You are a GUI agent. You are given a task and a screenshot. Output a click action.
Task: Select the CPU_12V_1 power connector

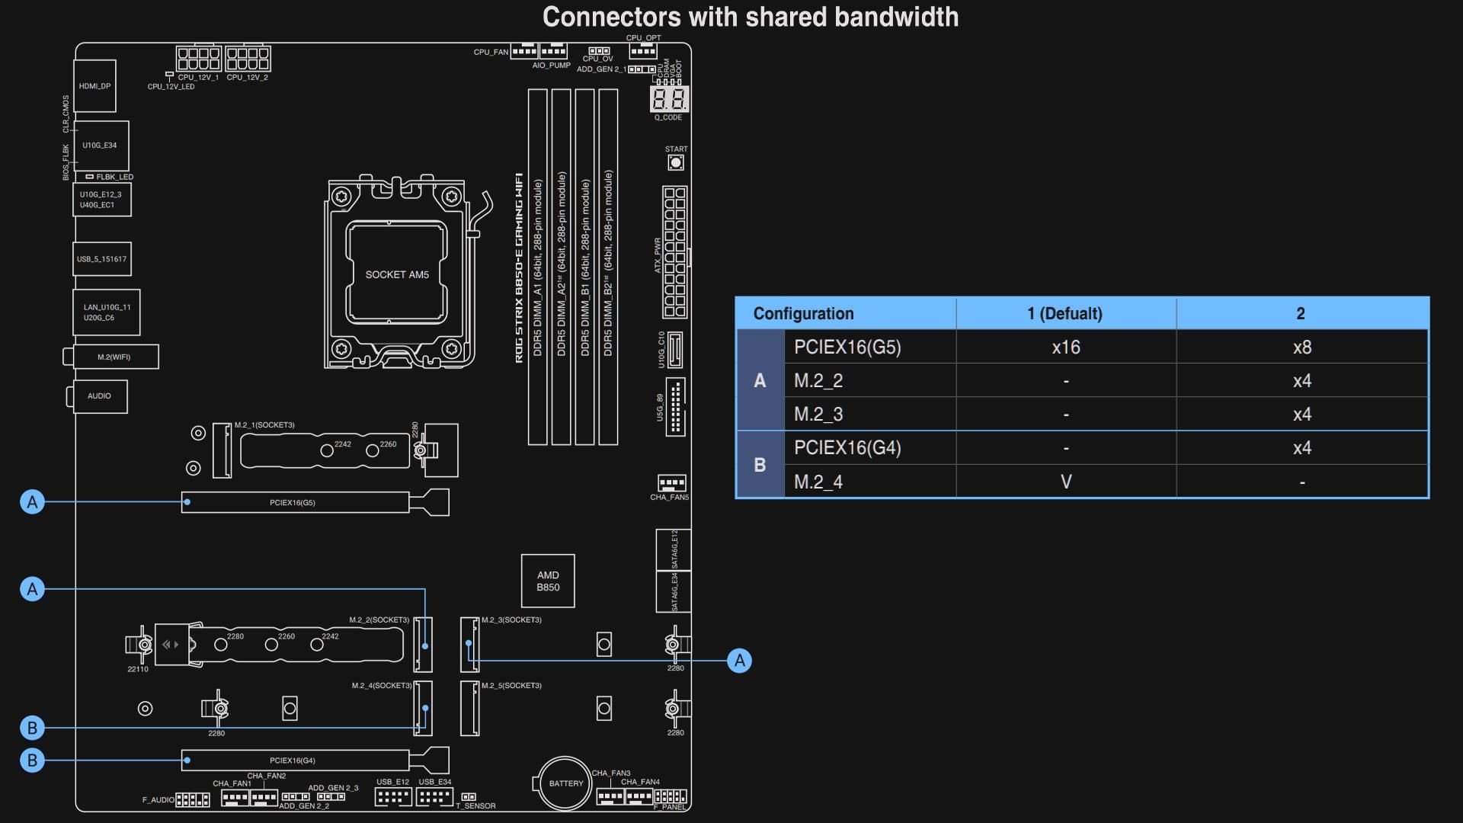point(198,59)
